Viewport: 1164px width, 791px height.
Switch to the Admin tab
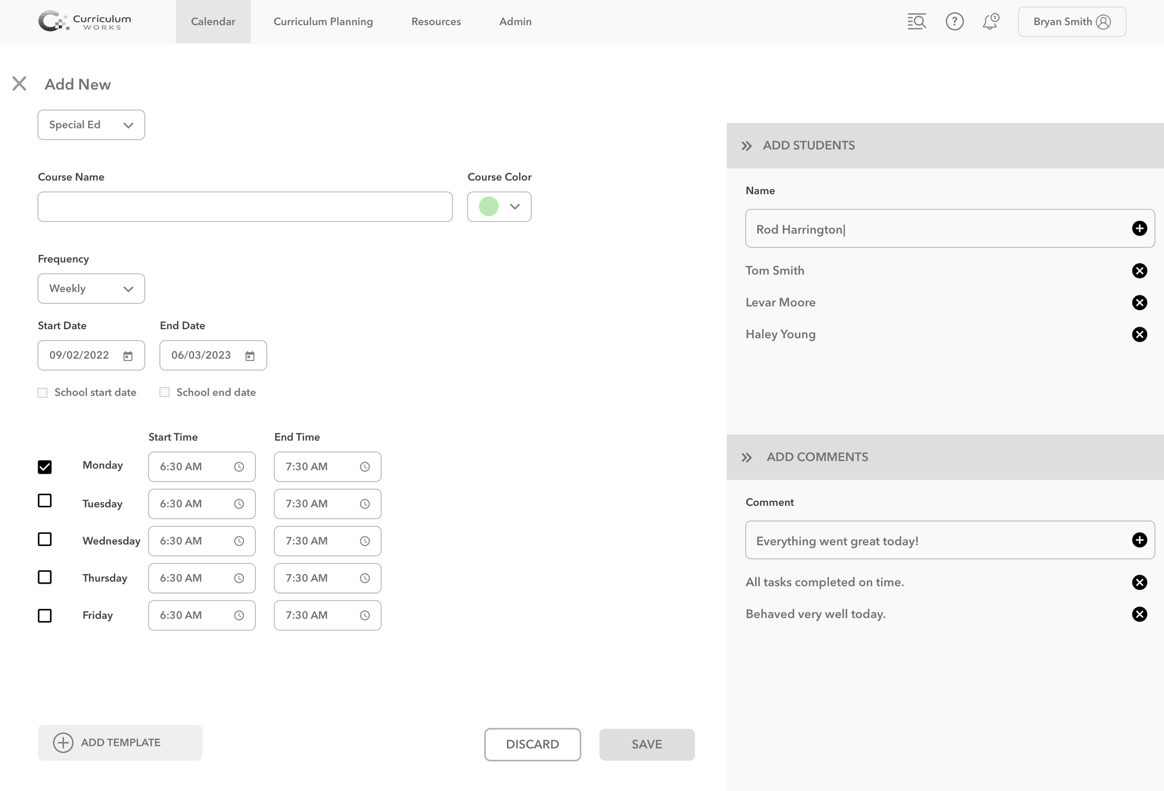[x=515, y=21]
